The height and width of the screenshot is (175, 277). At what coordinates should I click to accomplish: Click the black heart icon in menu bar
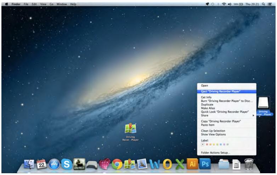coord(207,4)
